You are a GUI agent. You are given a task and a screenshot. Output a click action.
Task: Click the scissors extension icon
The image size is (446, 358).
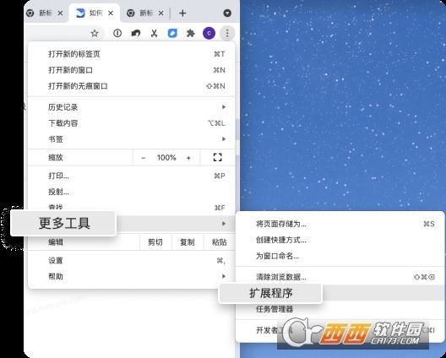point(154,34)
